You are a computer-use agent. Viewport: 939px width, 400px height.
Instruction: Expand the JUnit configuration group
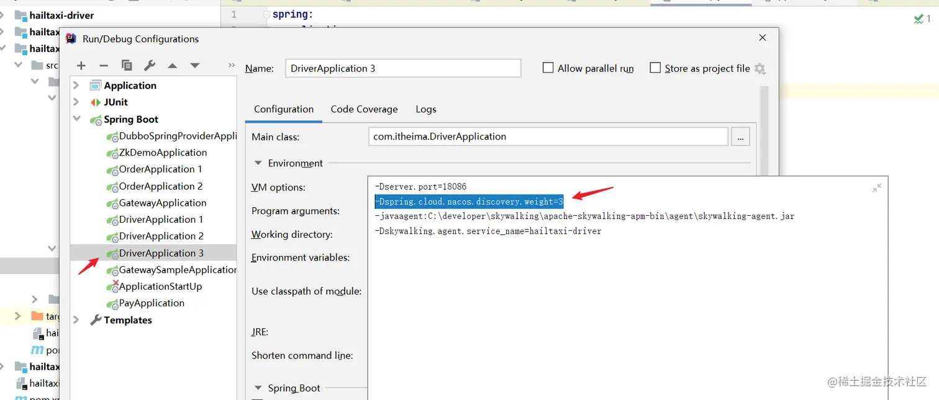point(76,102)
